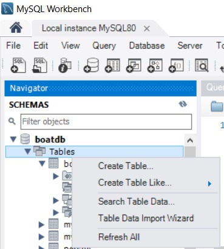Select the Tables tree row
This screenshot has width=224, height=249.
(95, 151)
